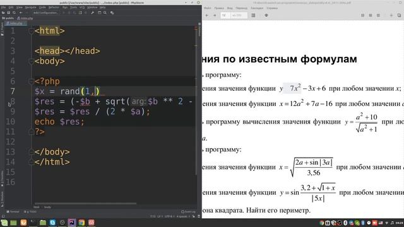Click the last icon in PDF viewer toolbar
The height and width of the screenshot is (227, 404).
click(399, 15)
